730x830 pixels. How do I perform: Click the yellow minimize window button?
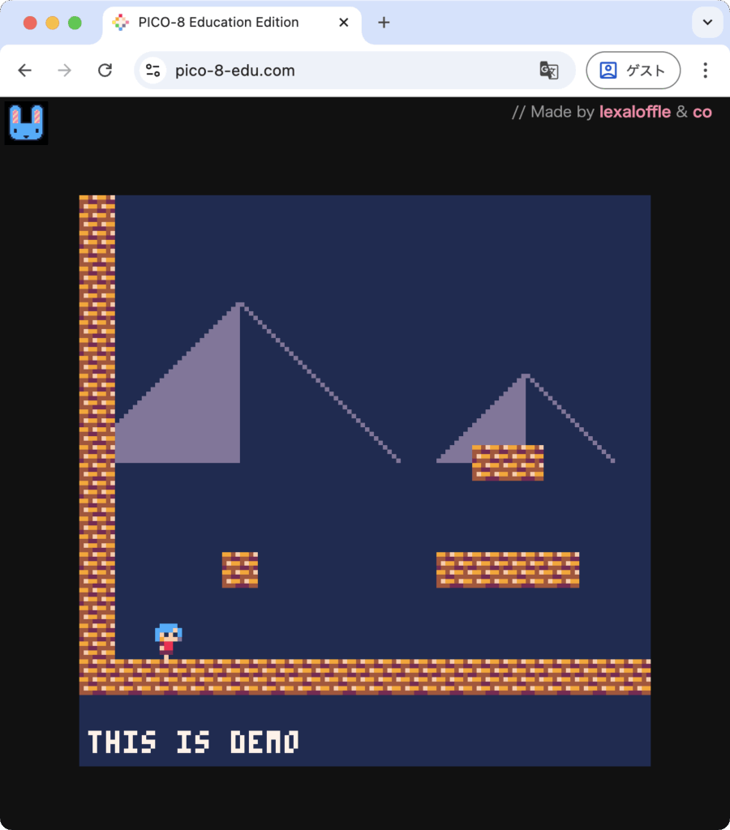click(52, 23)
